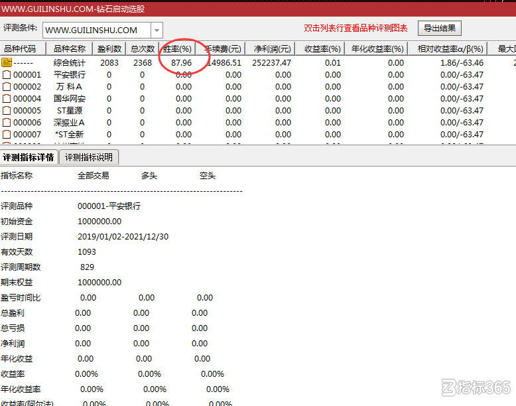Click the 1.86/-63.46 relative return cell
Image resolution: width=516 pixels, height=406 pixels.
tap(462, 62)
